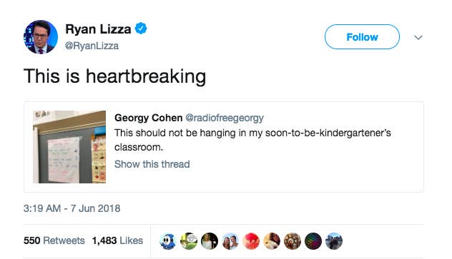Image resolution: width=452 pixels, height=259 pixels.
Task: Expand the tweet options chevron
Action: [x=418, y=37]
